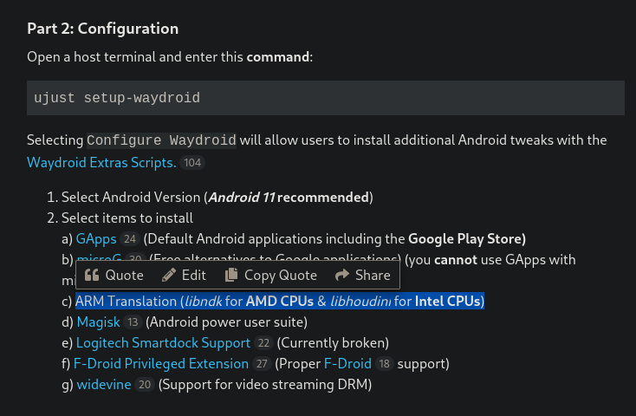Image resolution: width=636 pixels, height=416 pixels.
Task: Click the 24 badge beside GApps
Action: pos(130,239)
